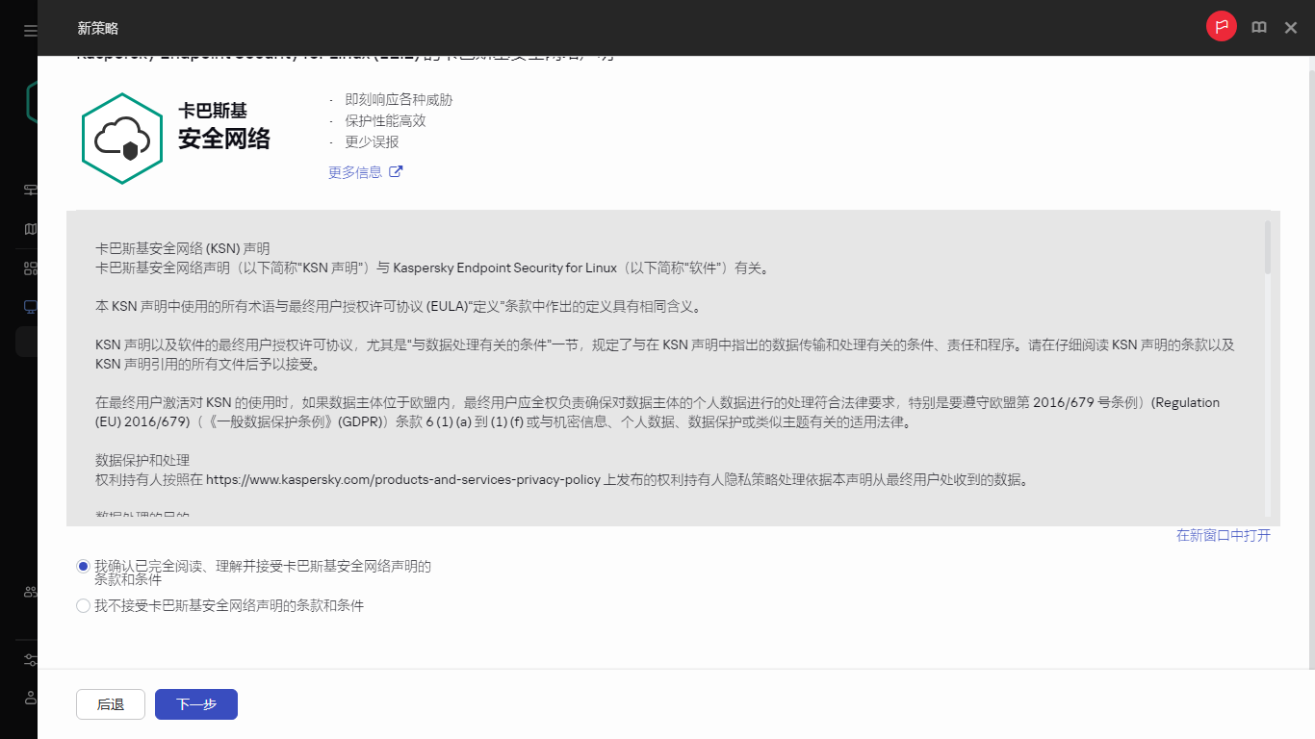The image size is (1315, 739).
Task: Click the 下一步 button to continue
Action: [x=195, y=703]
